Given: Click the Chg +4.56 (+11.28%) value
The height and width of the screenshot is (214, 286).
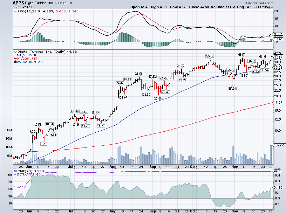Looking at the screenshot, I should [x=253, y=7].
